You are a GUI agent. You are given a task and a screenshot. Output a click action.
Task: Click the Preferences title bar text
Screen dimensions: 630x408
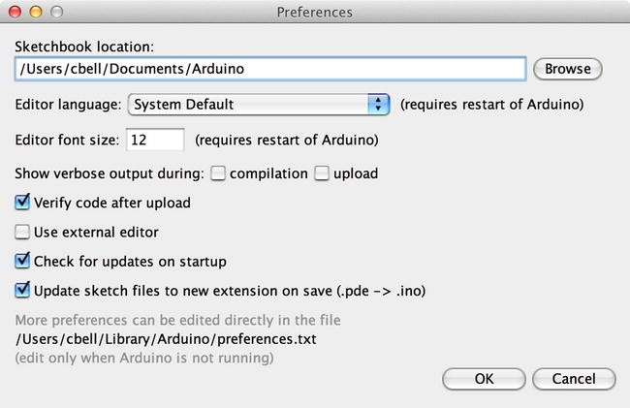(315, 13)
